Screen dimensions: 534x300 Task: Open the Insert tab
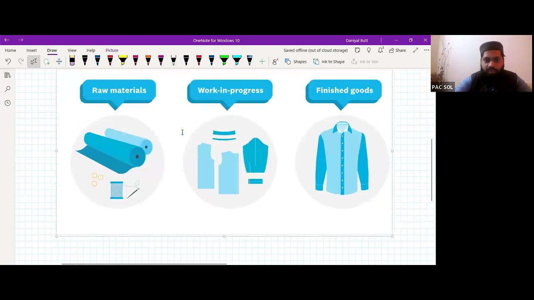32,50
